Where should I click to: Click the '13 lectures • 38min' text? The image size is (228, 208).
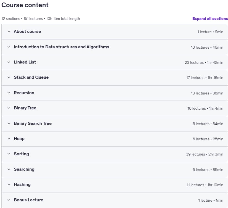[207, 93]
